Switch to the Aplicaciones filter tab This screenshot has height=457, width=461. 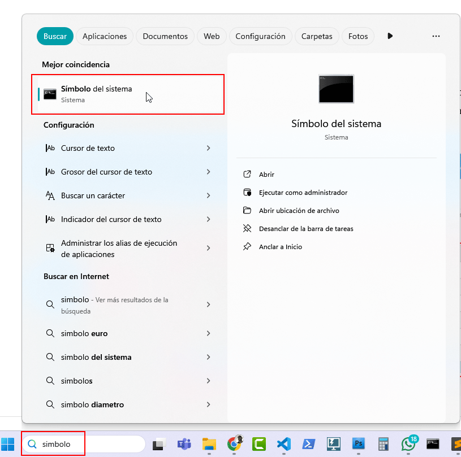(x=105, y=36)
